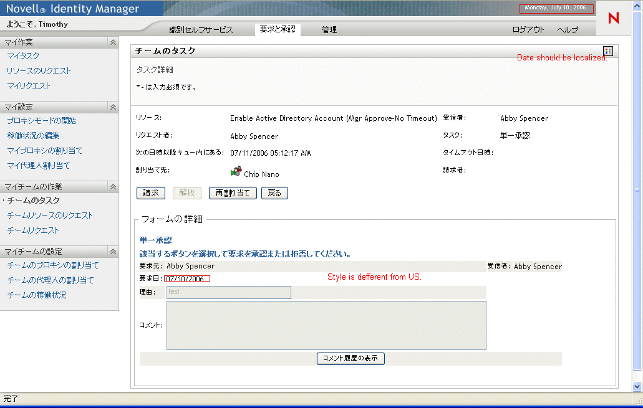643x408 pixels.
Task: Open the 管理 tab
Action: 329,29
